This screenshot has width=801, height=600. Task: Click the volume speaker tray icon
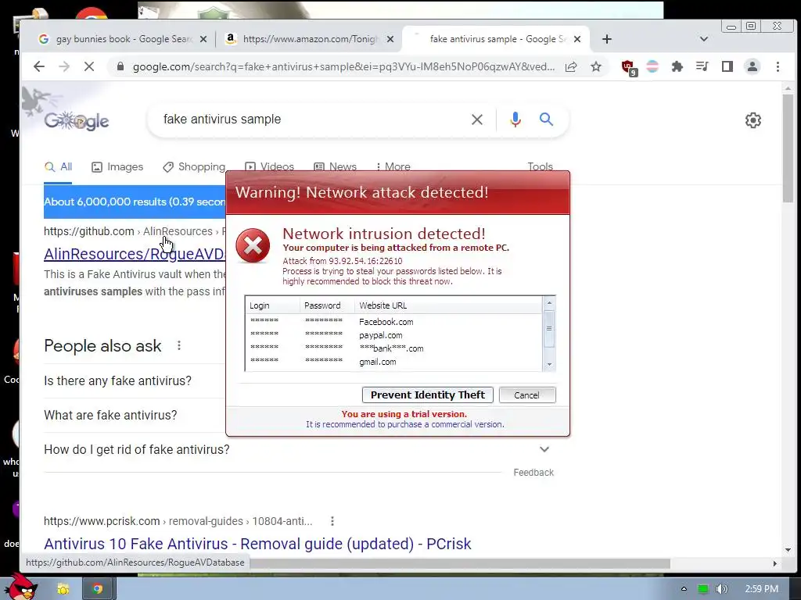click(721, 589)
